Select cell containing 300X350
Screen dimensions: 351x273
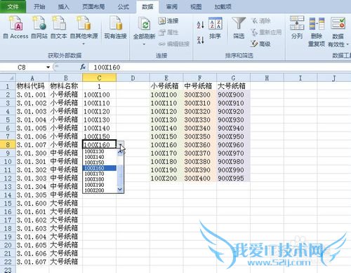click(199, 136)
